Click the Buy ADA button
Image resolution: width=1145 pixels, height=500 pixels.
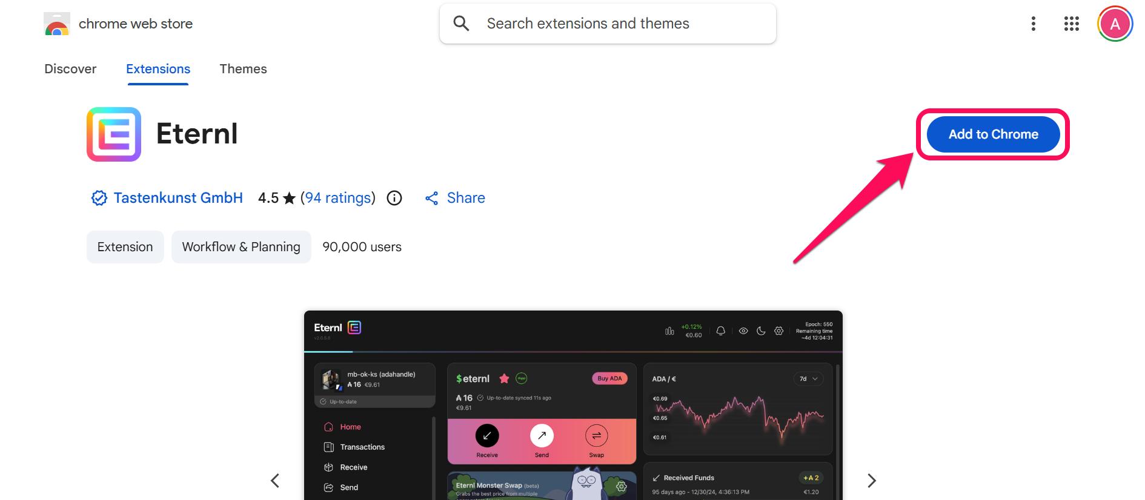point(609,378)
